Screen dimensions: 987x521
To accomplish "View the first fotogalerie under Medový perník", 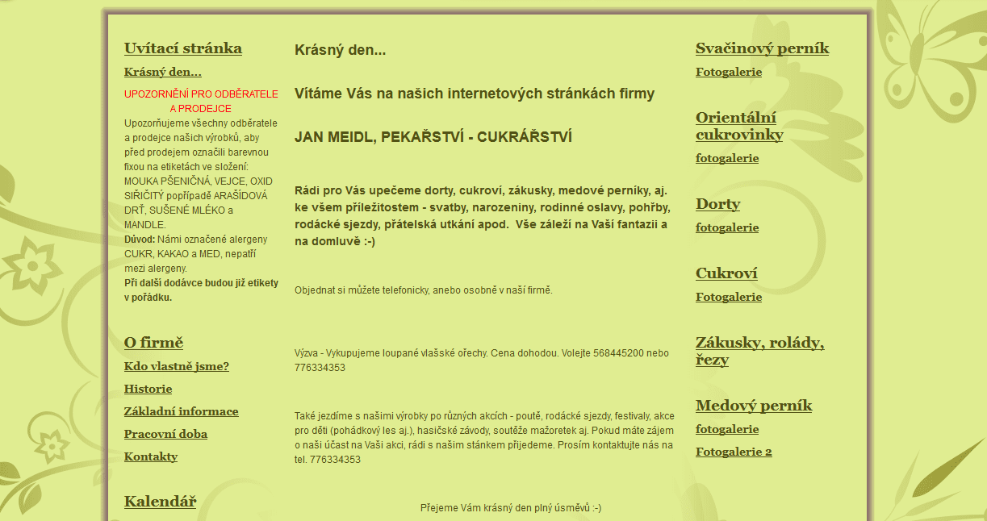I will pyautogui.click(x=727, y=429).
